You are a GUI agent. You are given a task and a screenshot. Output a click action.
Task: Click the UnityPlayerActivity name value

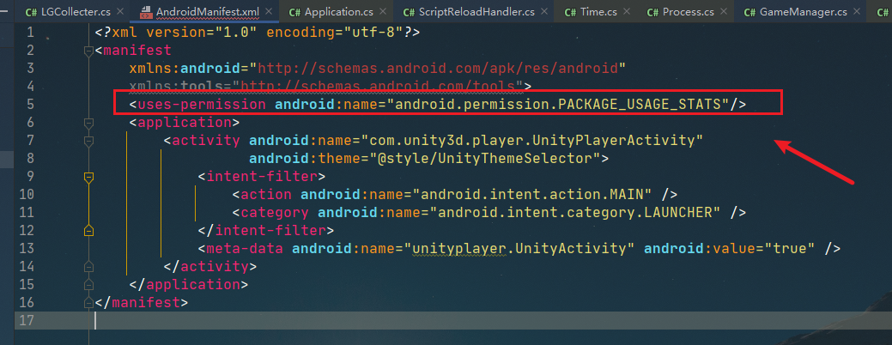(x=532, y=141)
